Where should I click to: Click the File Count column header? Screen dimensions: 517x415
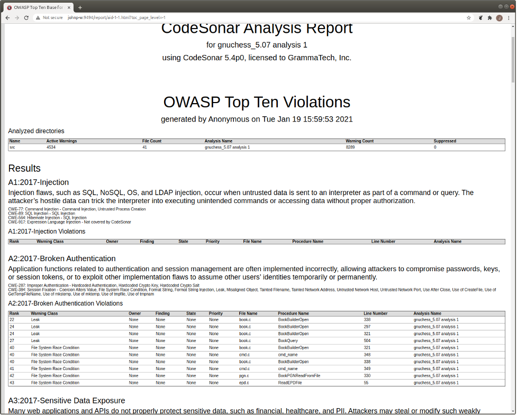152,141
